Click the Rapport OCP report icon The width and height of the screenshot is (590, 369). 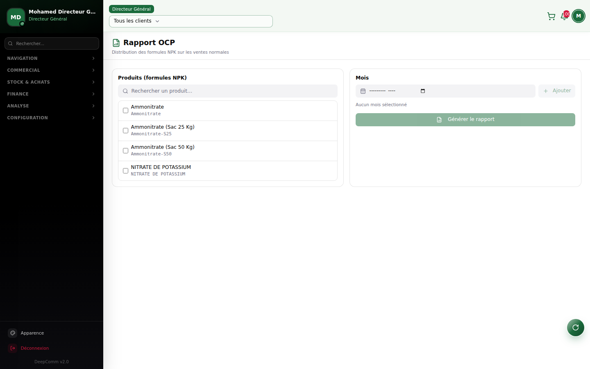pyautogui.click(x=116, y=43)
